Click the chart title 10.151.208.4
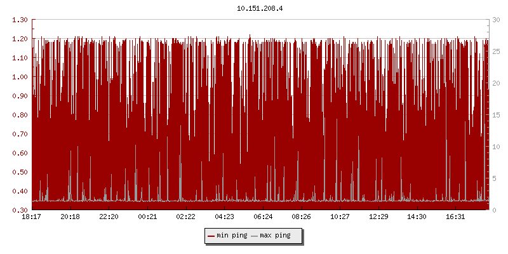The height and width of the screenshot is (254, 508). coord(260,9)
